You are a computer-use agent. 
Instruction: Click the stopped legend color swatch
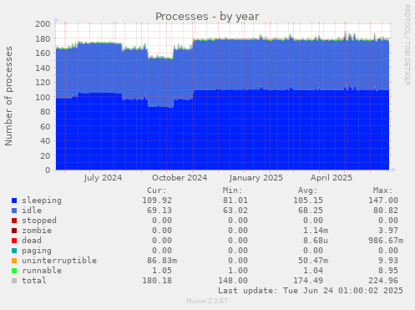tap(14, 221)
